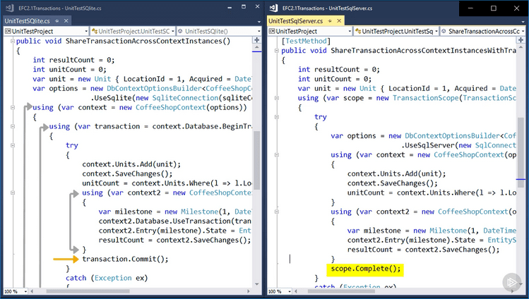Viewport: 529px width, 299px height.
Task: Click the scroll-down arrow in the SQlite window
Action: [257, 284]
